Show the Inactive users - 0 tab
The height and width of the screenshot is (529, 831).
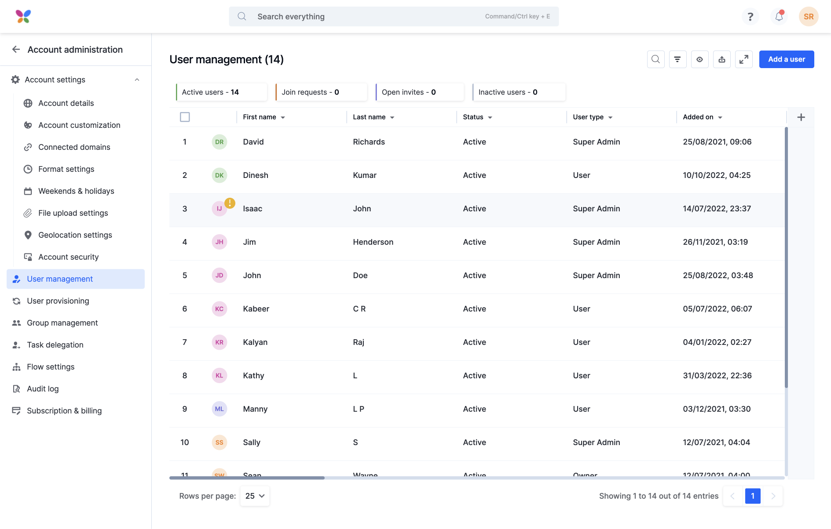(x=519, y=92)
